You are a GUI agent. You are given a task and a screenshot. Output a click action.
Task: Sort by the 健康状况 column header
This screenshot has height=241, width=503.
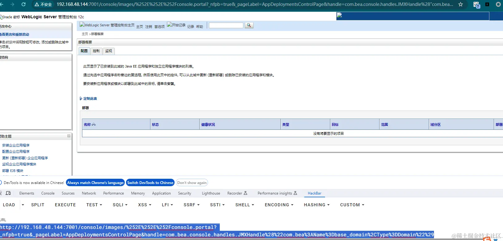point(208,125)
